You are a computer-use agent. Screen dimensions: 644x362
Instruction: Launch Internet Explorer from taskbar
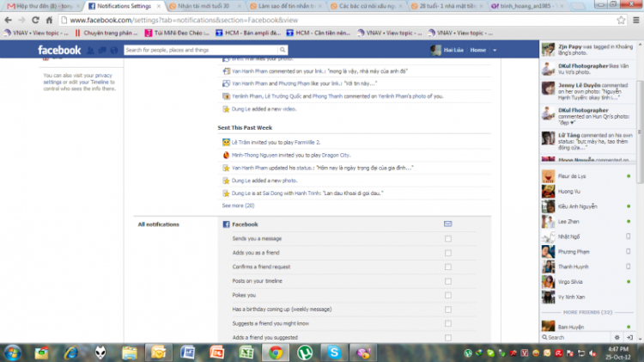click(71, 353)
